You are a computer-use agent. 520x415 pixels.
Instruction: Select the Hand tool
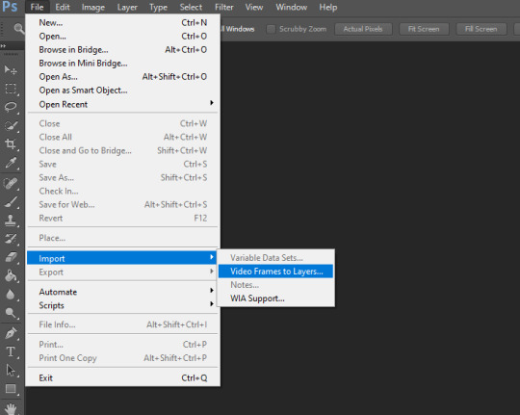[11, 408]
